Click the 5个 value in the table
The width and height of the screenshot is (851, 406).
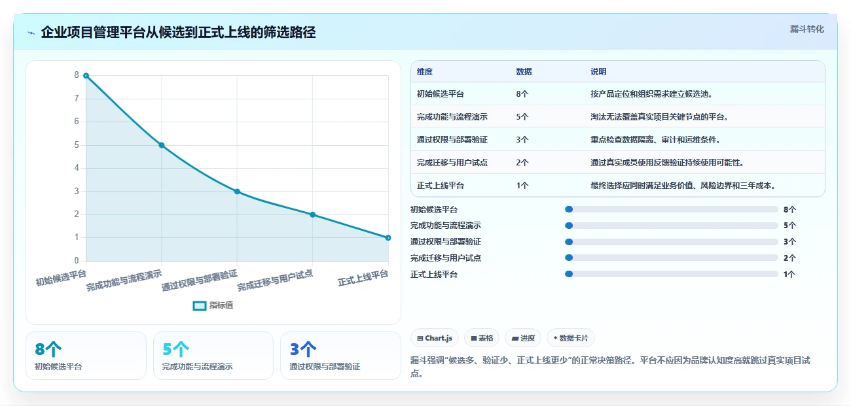click(x=522, y=117)
